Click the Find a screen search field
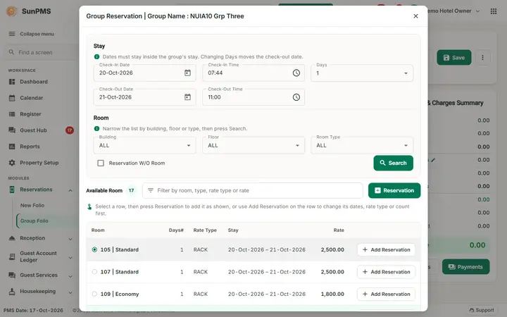 [x=40, y=52]
